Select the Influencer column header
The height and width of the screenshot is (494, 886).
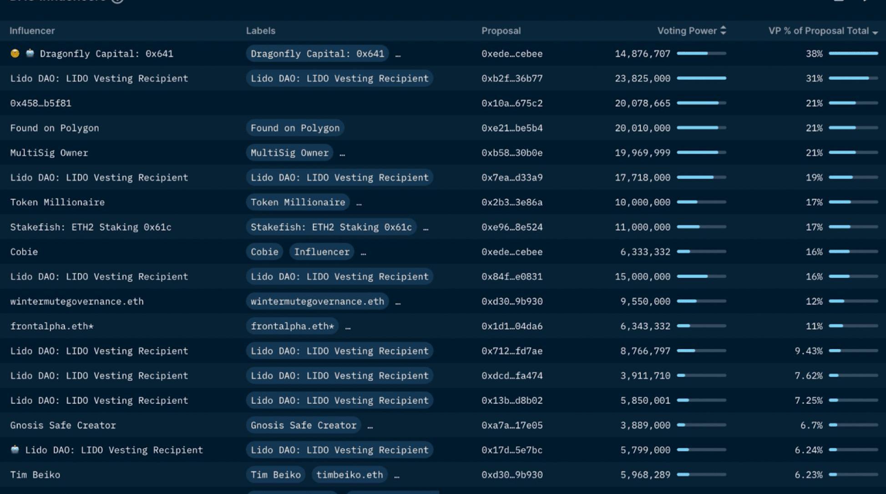[x=32, y=30]
